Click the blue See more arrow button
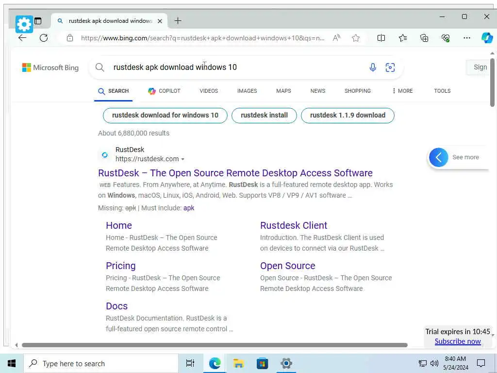 click(x=439, y=157)
